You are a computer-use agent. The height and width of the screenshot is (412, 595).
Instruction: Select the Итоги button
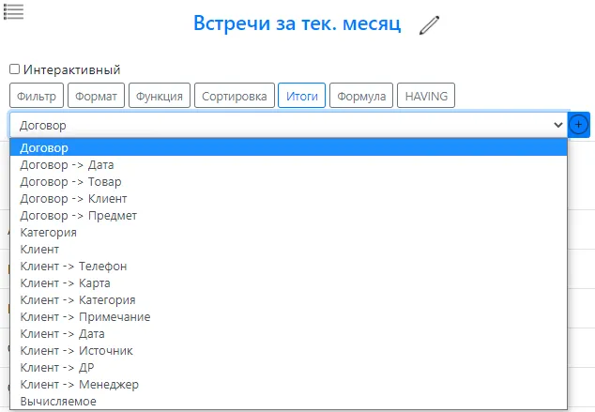coord(301,96)
